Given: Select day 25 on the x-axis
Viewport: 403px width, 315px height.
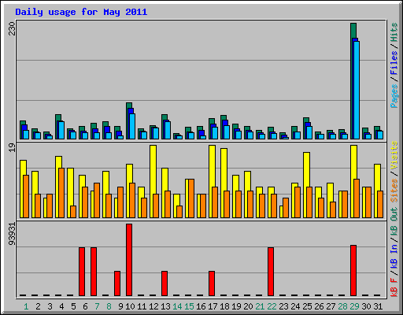Looking at the screenshot, I should [307, 306].
